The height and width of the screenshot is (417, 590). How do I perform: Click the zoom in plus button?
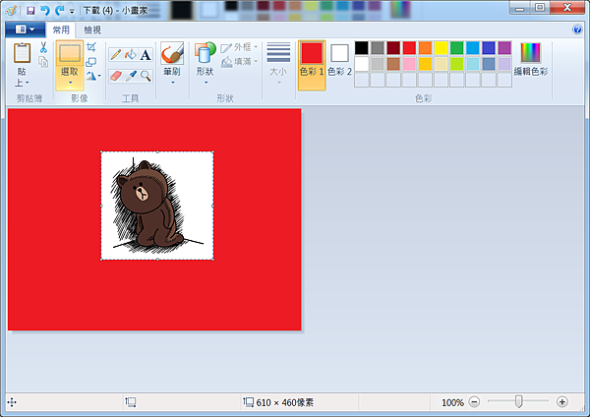(x=562, y=402)
